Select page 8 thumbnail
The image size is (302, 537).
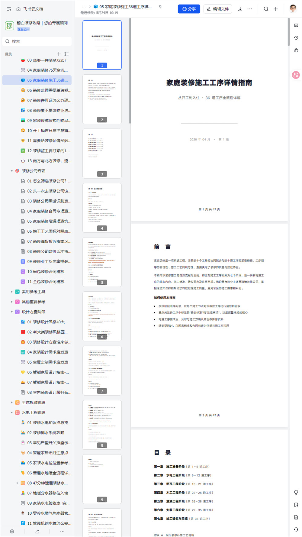pos(102,425)
